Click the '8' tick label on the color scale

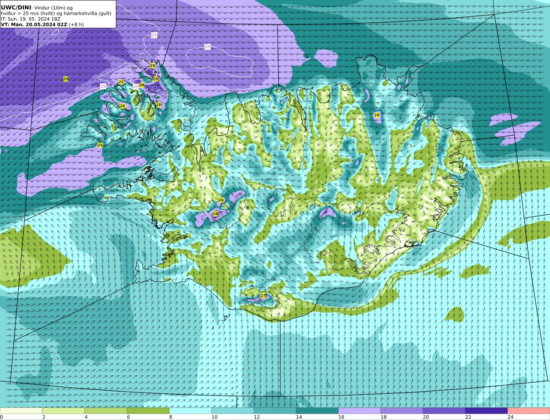click(x=171, y=417)
